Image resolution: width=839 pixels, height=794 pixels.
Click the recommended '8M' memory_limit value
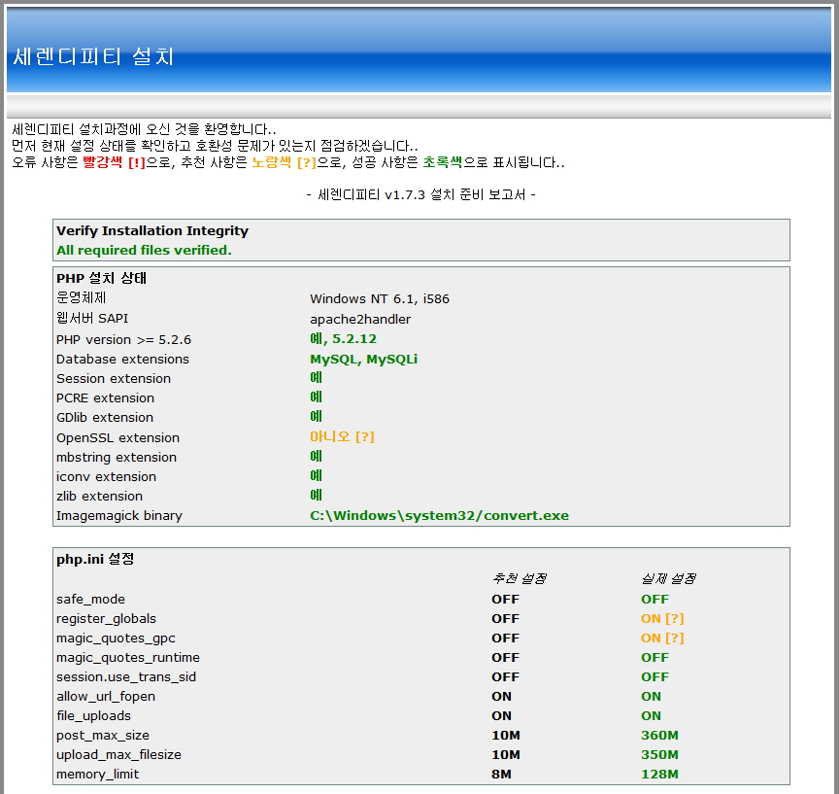501,775
